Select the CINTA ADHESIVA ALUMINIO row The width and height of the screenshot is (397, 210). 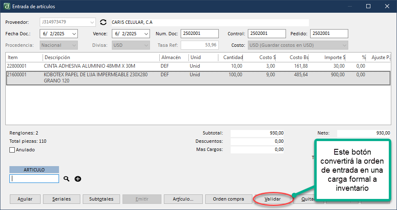98,66
